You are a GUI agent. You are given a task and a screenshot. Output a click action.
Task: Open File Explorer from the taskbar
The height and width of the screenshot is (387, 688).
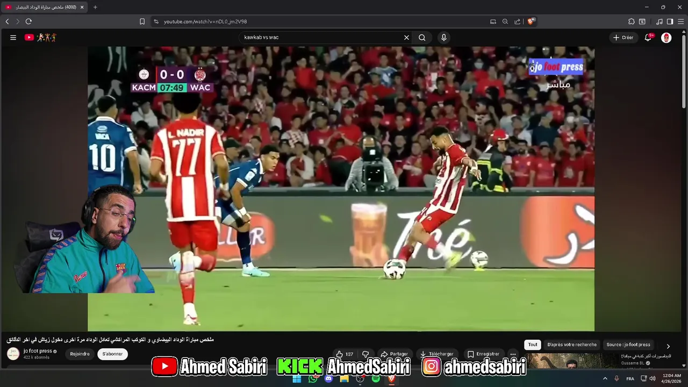coord(345,378)
